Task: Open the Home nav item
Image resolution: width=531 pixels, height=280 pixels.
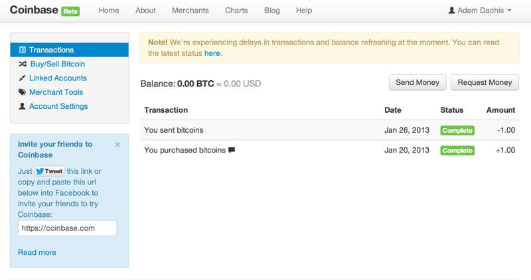Action: tap(109, 11)
